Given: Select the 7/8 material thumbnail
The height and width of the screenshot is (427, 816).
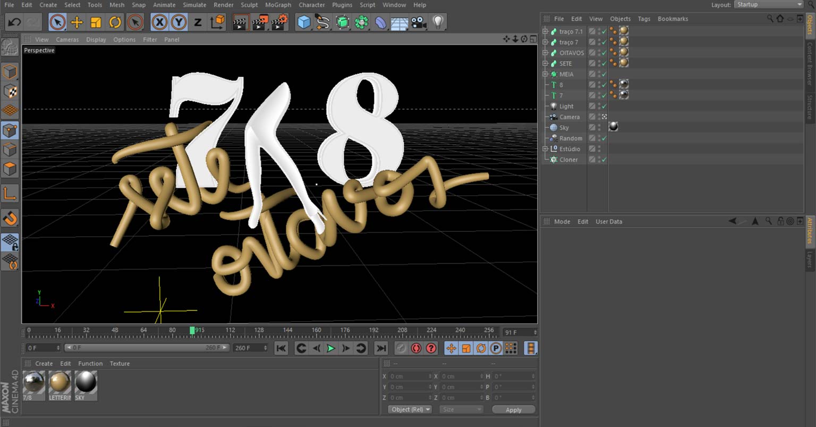Looking at the screenshot, I should pyautogui.click(x=33, y=386).
